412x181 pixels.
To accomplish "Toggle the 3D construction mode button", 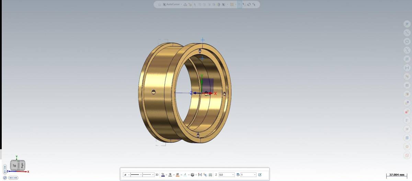I will pyautogui.click(x=157, y=174).
